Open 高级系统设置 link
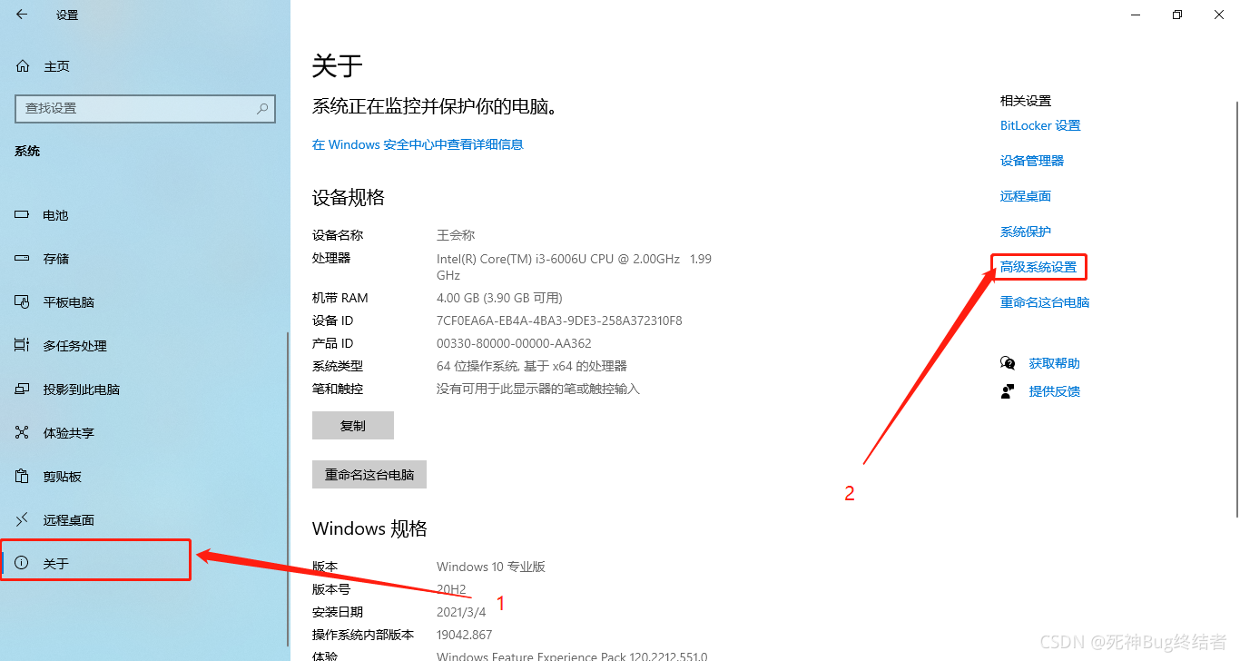The width and height of the screenshot is (1240, 661). pos(1038,267)
